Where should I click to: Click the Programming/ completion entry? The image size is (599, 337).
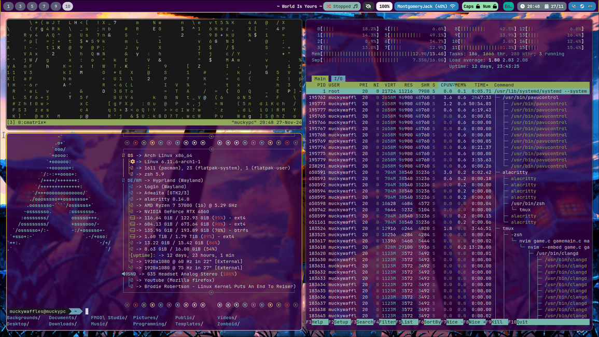150,324
